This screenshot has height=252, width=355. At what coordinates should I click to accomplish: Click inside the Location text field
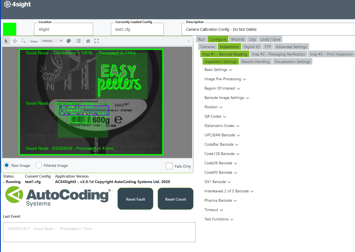(63, 29)
